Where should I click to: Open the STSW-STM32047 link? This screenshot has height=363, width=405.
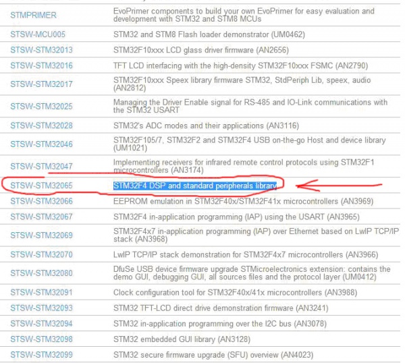pyautogui.click(x=41, y=166)
